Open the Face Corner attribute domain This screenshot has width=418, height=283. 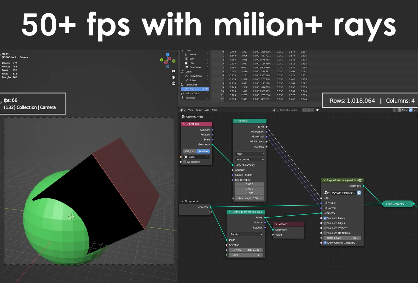187,67
